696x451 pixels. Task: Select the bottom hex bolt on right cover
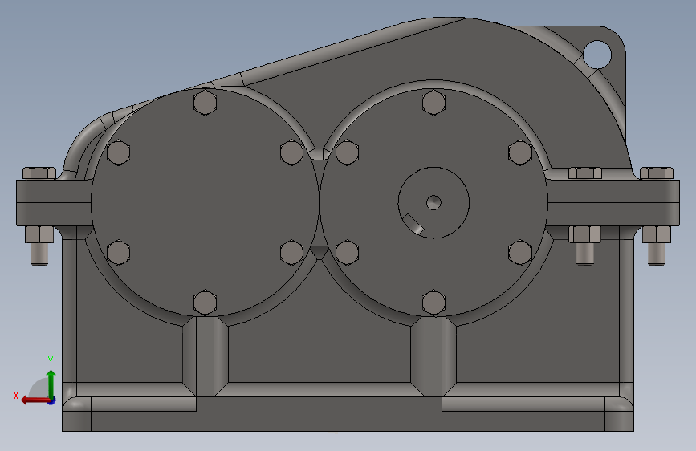(433, 303)
